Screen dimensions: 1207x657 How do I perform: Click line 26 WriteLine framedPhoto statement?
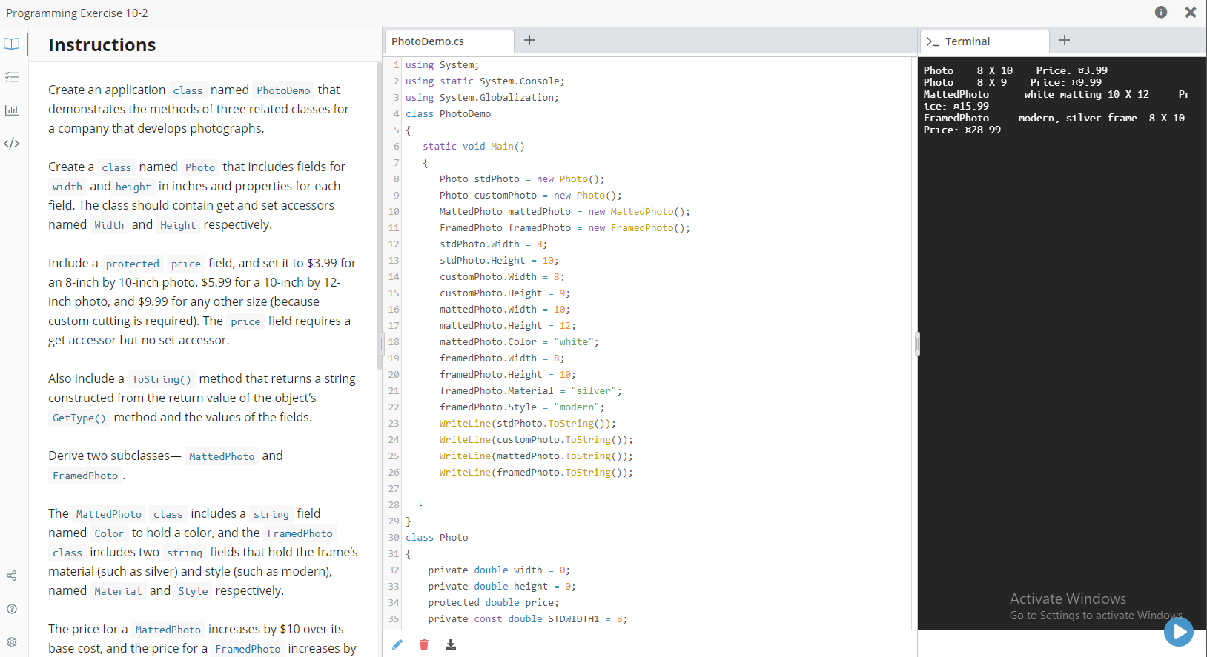tap(536, 473)
